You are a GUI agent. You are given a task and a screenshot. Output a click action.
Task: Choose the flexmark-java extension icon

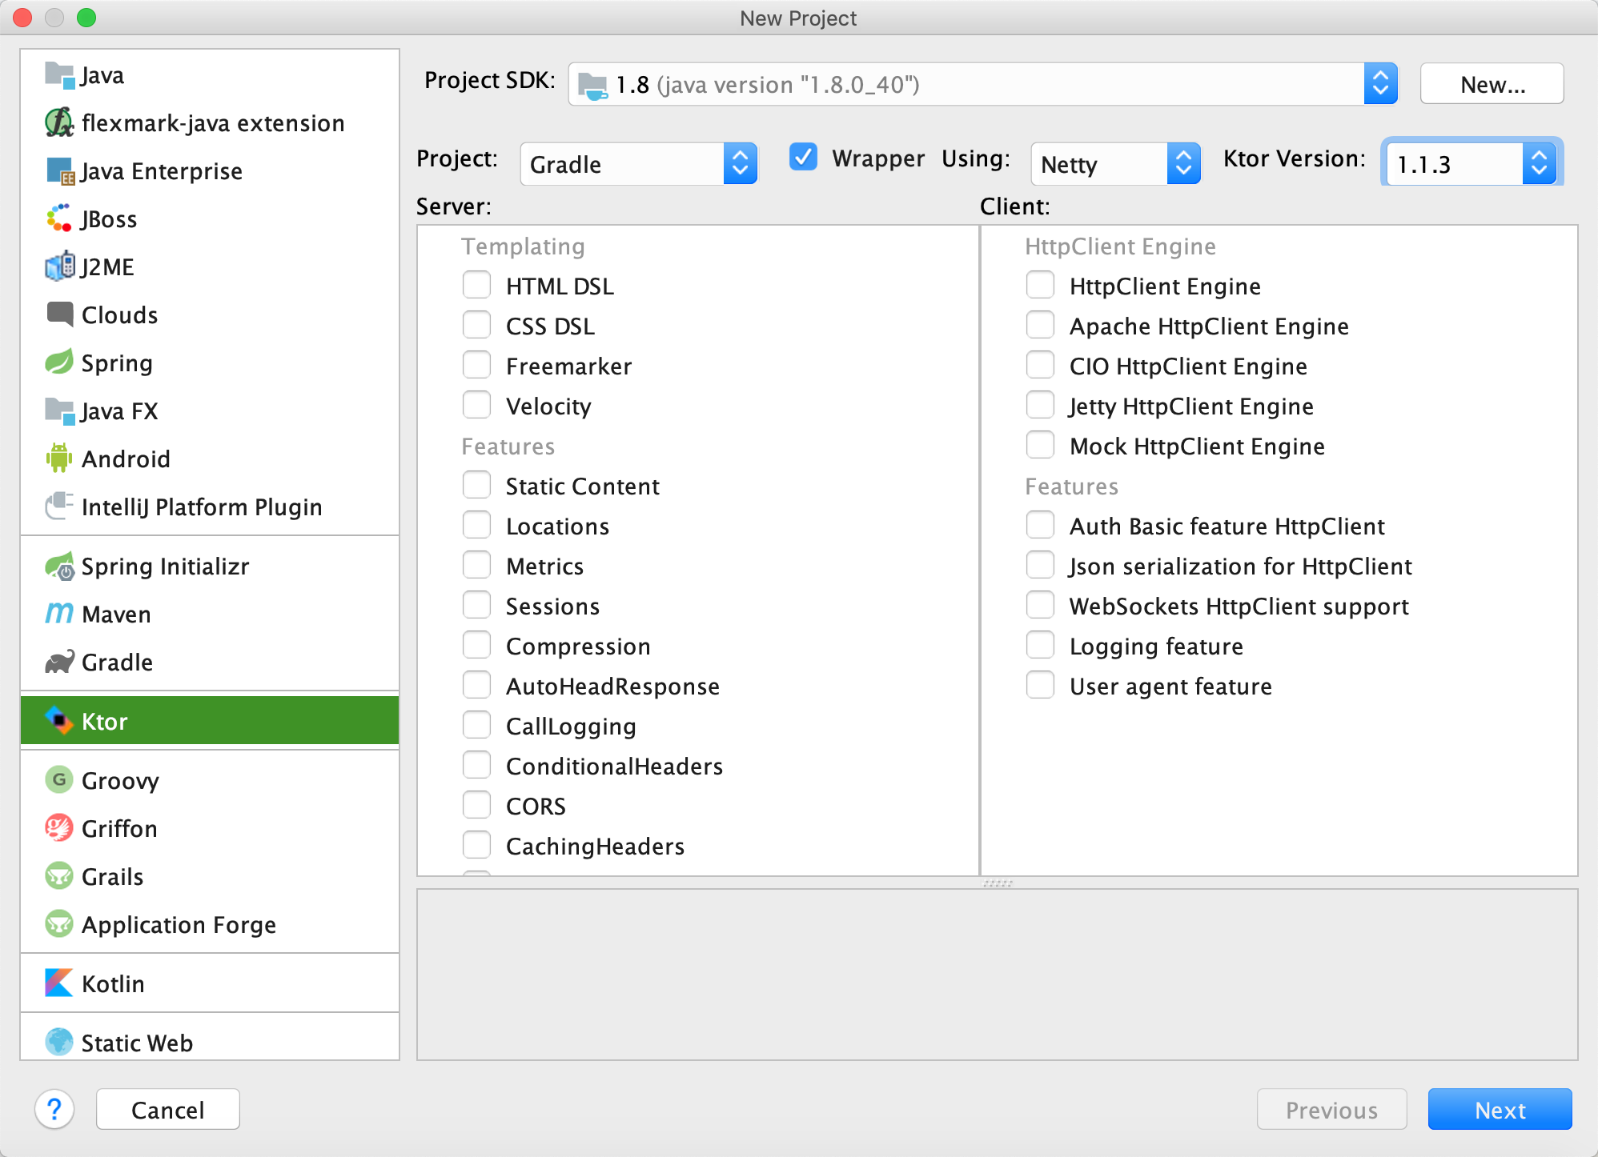[59, 123]
